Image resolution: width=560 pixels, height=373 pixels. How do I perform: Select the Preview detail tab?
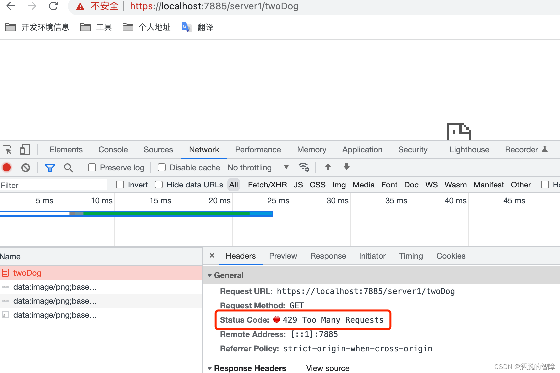[283, 256]
